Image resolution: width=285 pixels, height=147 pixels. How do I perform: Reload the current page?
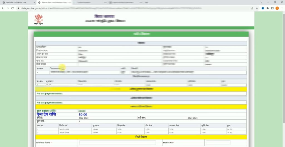point(12,8)
